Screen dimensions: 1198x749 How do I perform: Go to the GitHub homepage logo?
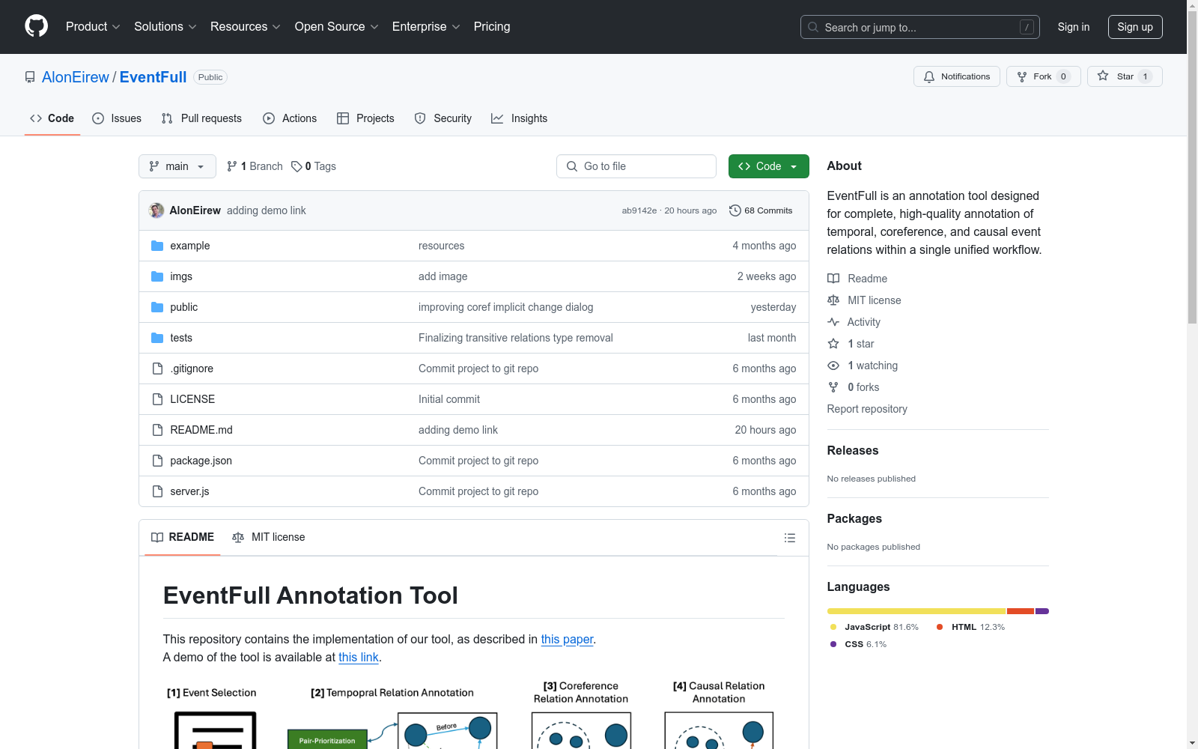36,26
